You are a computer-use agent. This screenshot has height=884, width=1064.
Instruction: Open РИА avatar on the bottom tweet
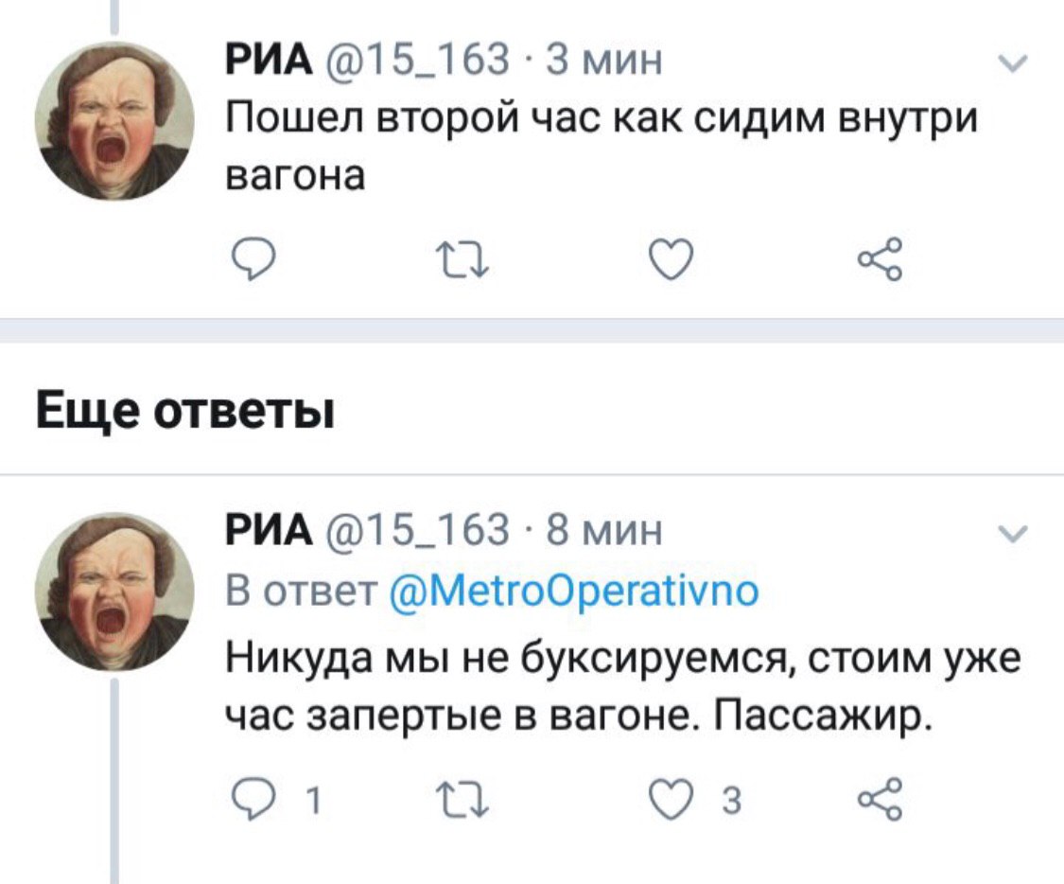[x=114, y=591]
